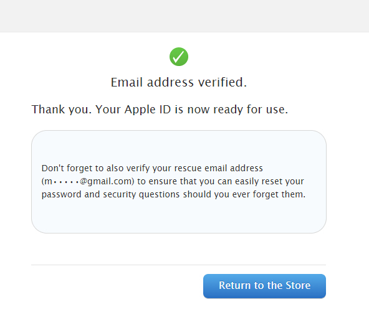Click the "Thank you." text
Screen dimensions: 369x330
(x=62, y=110)
